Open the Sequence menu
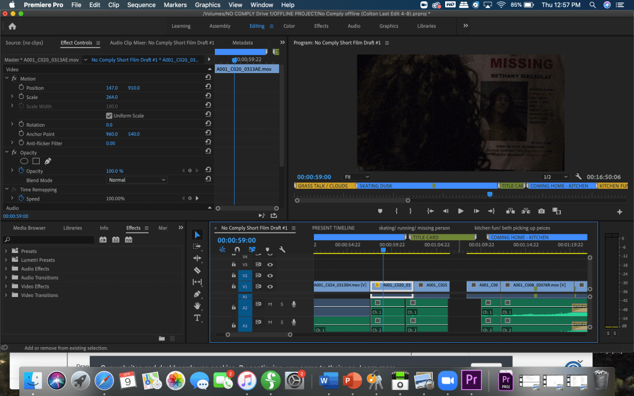The width and height of the screenshot is (634, 396). (141, 5)
